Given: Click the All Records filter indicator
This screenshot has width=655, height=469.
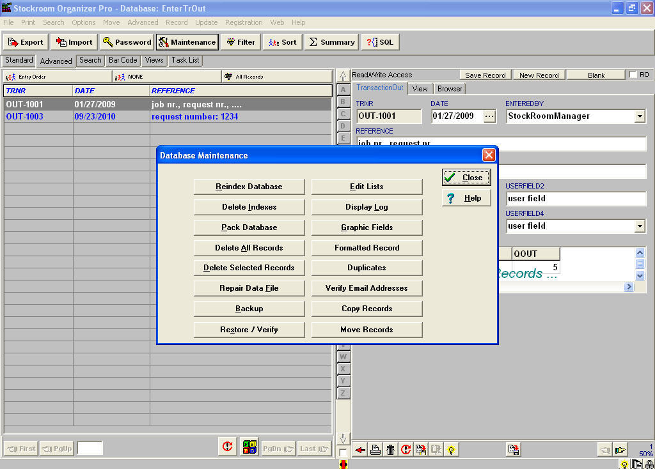Looking at the screenshot, I should point(276,77).
